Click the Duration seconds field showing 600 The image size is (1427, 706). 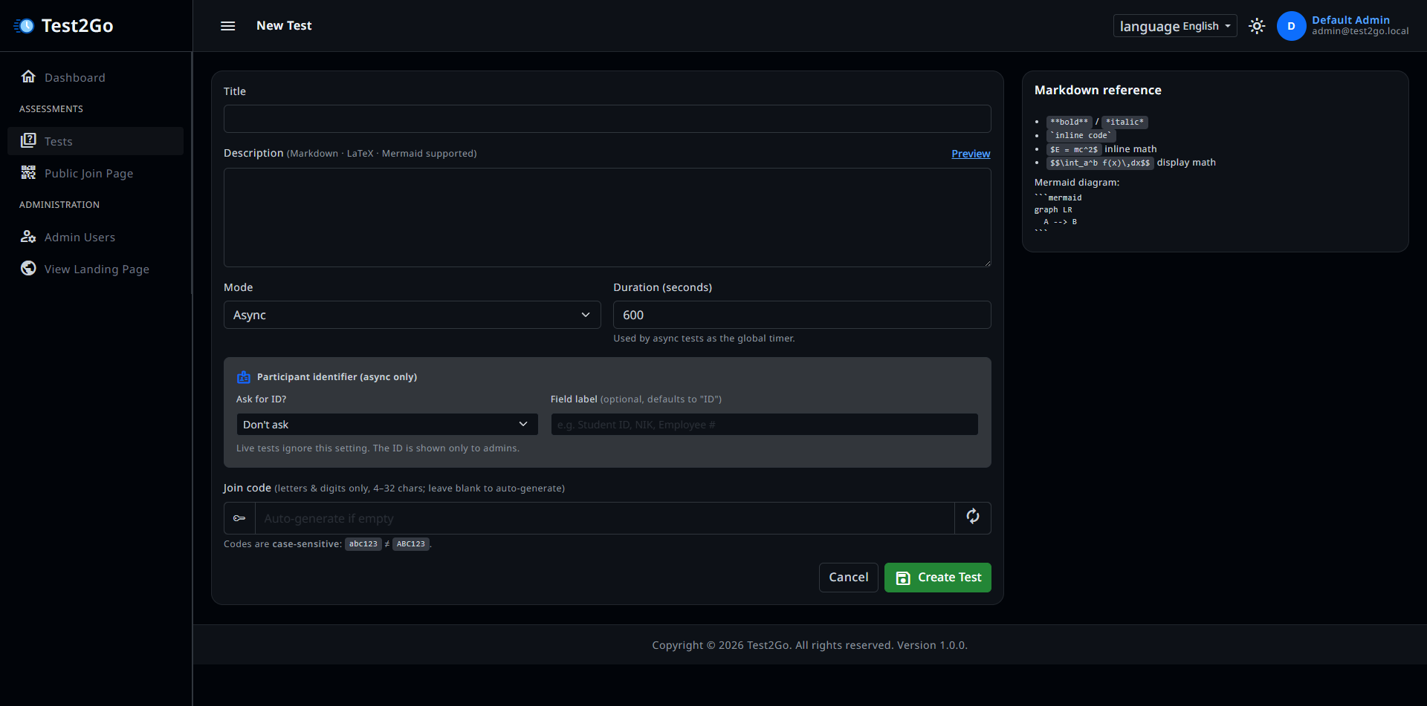(x=802, y=315)
